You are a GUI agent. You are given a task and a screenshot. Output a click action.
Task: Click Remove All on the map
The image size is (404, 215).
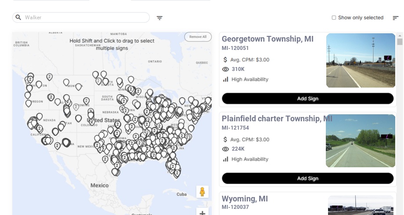(198, 37)
